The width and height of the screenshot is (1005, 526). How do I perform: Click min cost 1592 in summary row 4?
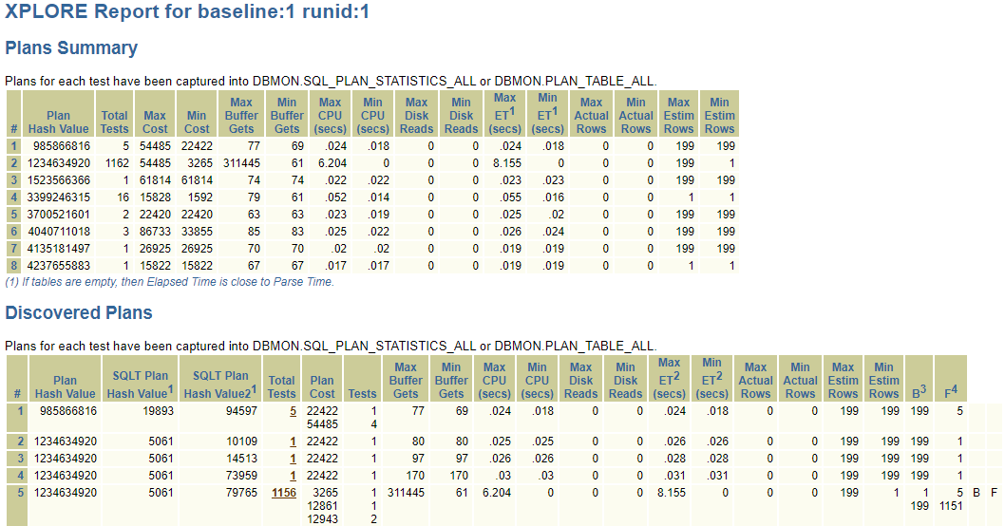click(200, 197)
